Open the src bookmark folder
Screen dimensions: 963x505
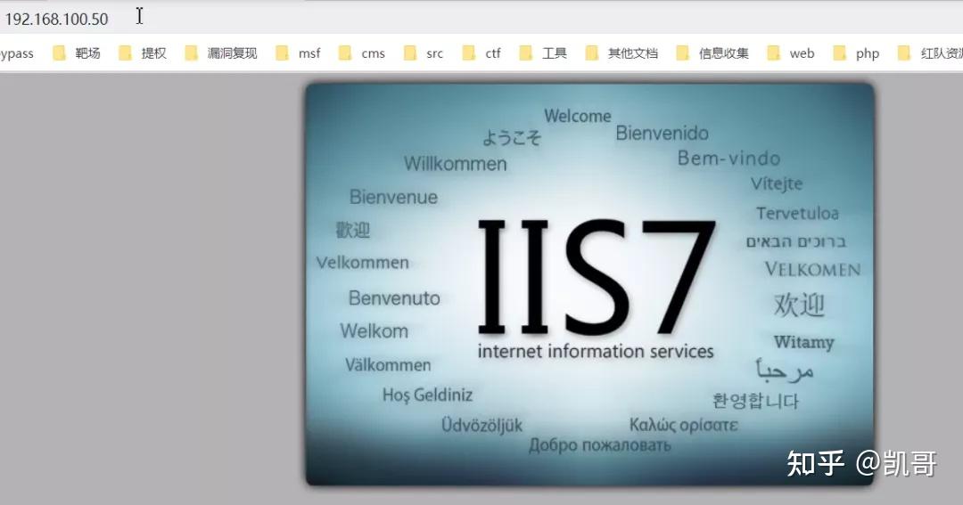pyautogui.click(x=424, y=53)
